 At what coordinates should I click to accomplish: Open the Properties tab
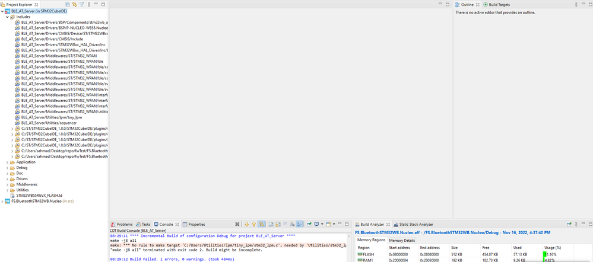[194, 224]
